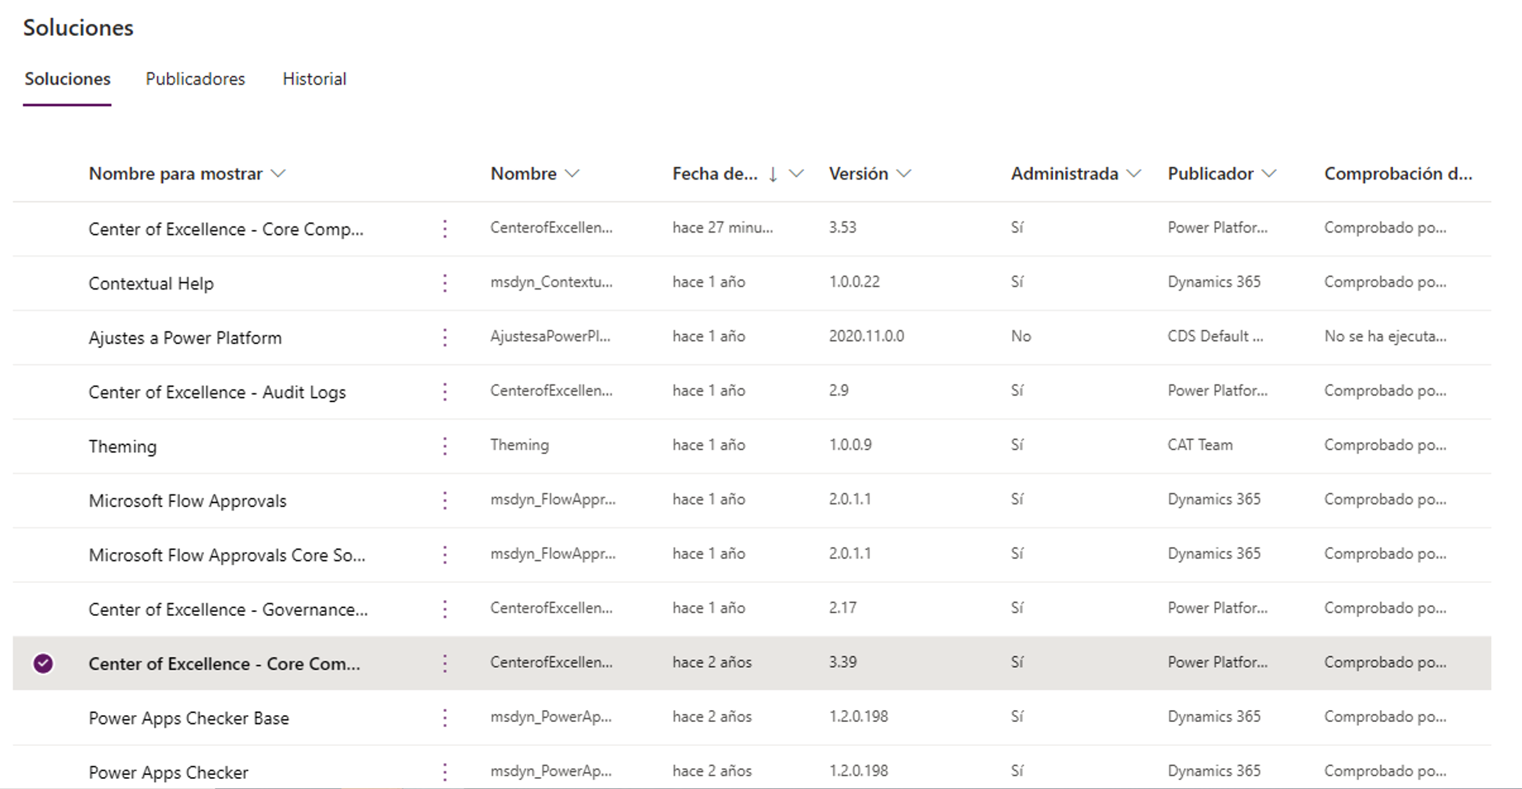1522x789 pixels.
Task: Open more actions for Power Apps Checker
Action: (445, 771)
